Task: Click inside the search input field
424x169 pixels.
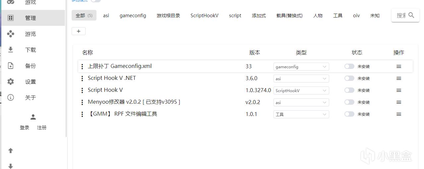Action: [401, 15]
